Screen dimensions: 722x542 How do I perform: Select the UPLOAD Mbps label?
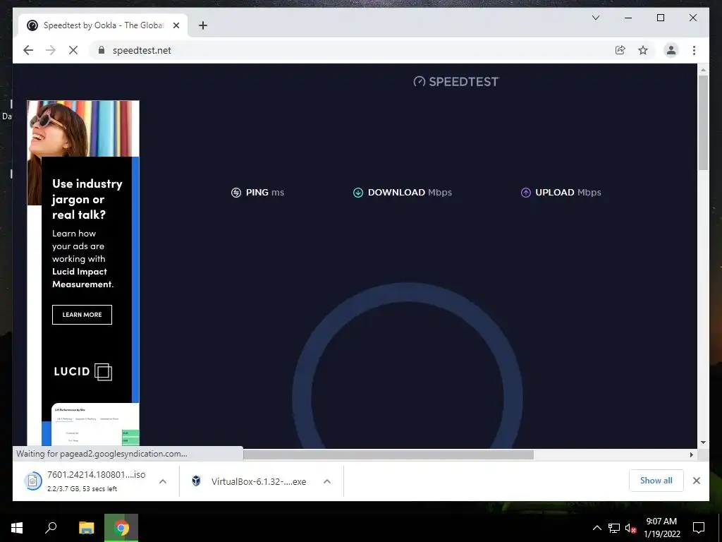click(x=568, y=193)
